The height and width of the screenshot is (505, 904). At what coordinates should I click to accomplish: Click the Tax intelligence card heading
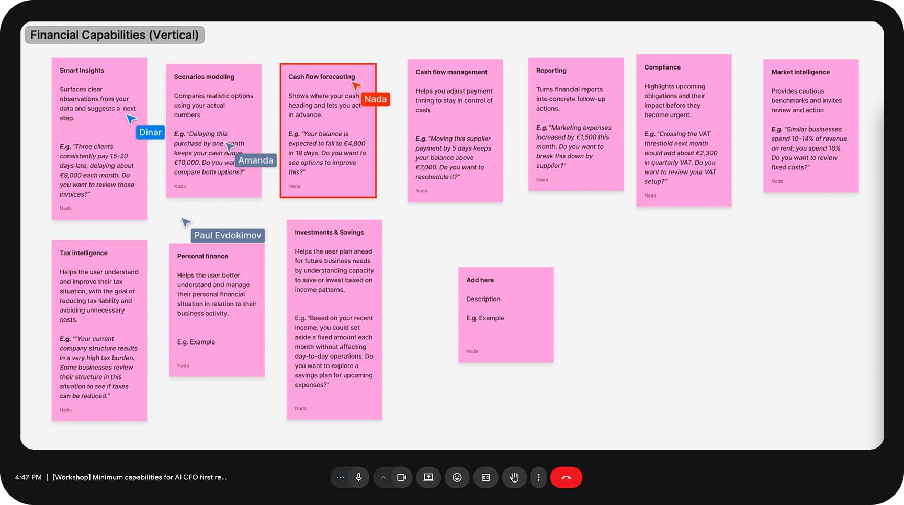pyautogui.click(x=84, y=253)
